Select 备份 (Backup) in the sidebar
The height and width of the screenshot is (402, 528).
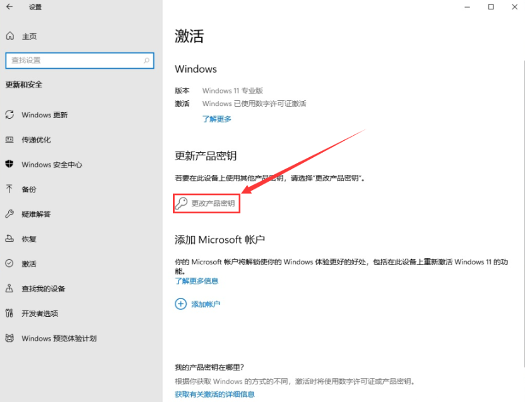coord(29,189)
